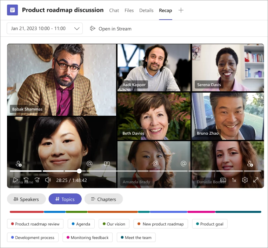Viewport: 268px width, 248px height.
Task: Open video settings gear
Action: pos(245,180)
